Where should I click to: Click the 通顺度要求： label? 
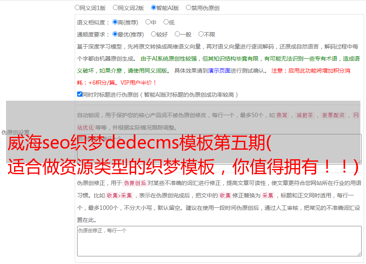click(93, 35)
